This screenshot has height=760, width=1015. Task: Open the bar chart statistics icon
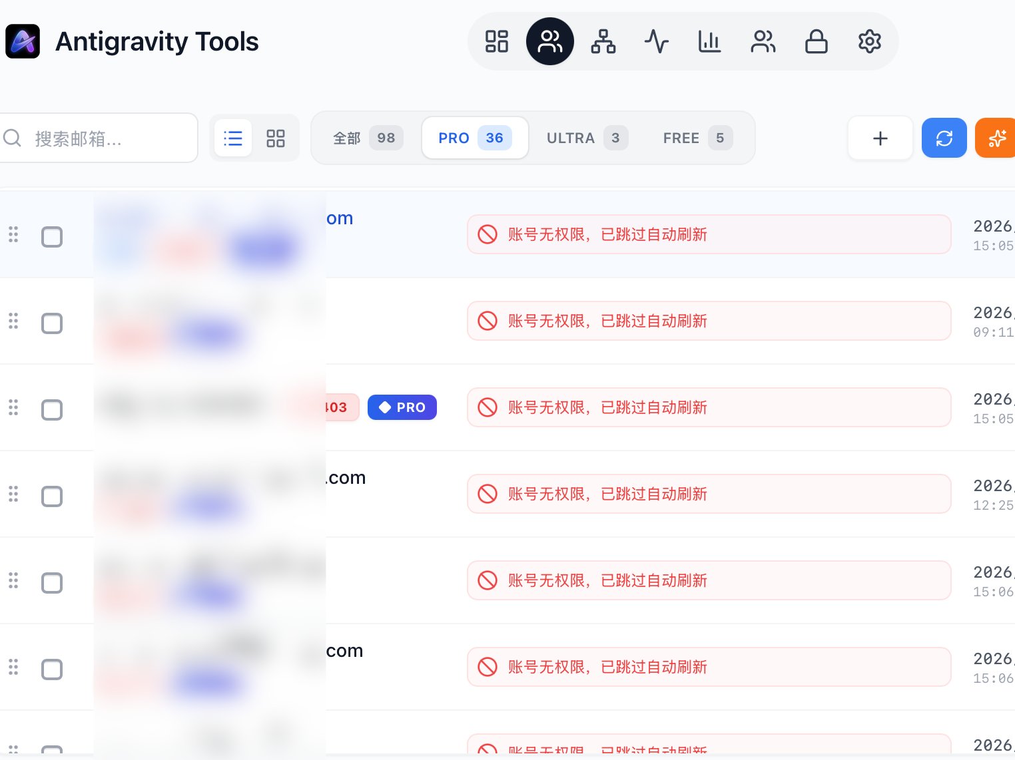709,41
